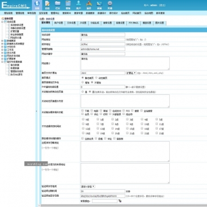Click the 验证码过期时间 input field
Viewport: 207px width, 207px height.
pyautogui.click(x=103, y=191)
